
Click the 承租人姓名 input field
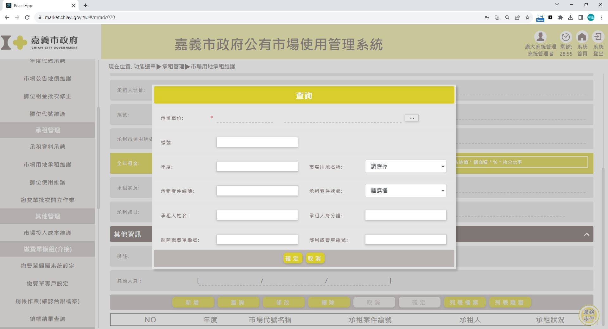257,215
